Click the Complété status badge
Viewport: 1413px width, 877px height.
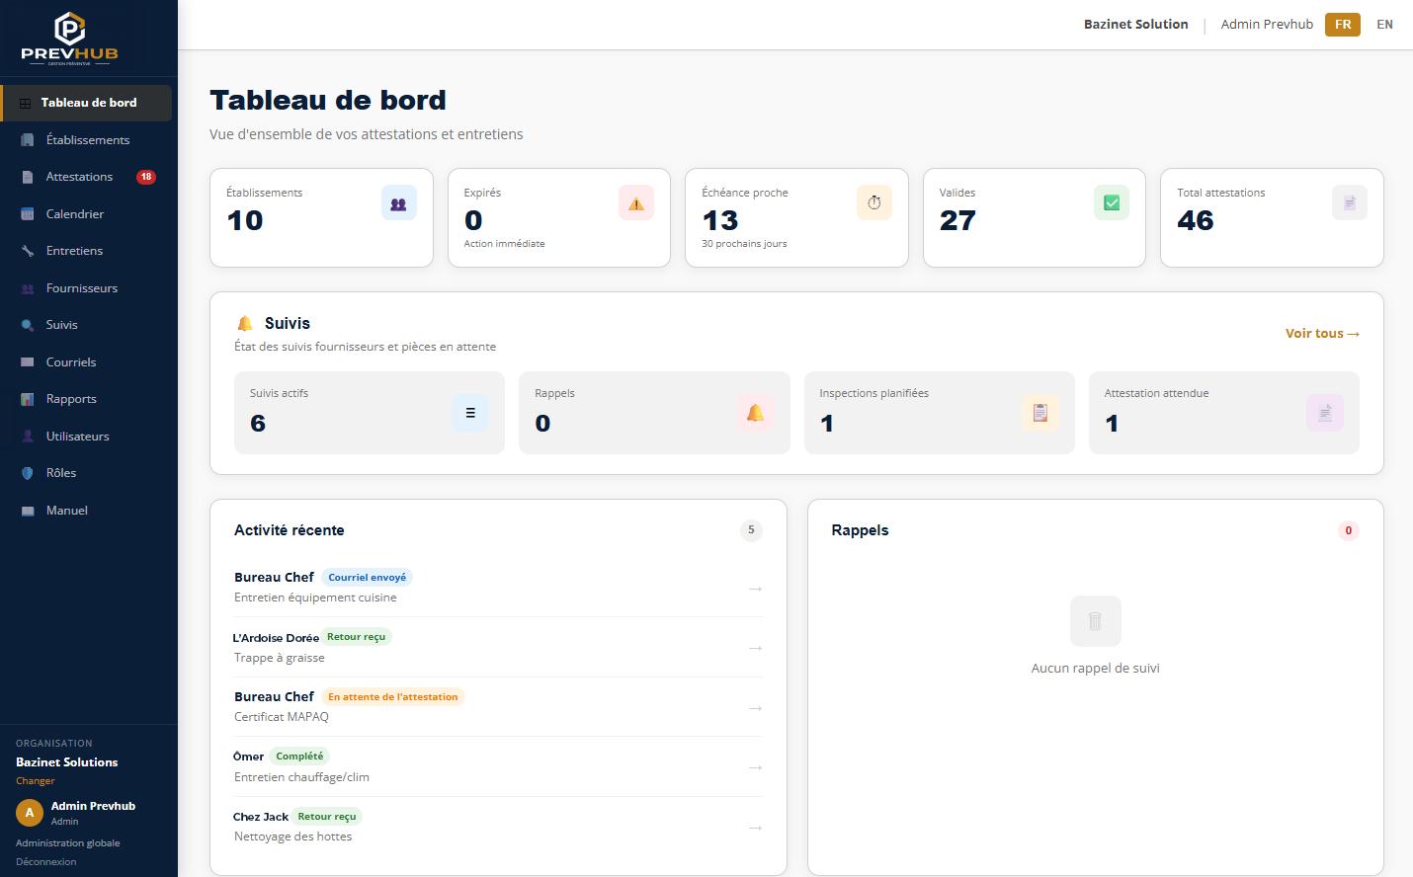tap(299, 757)
